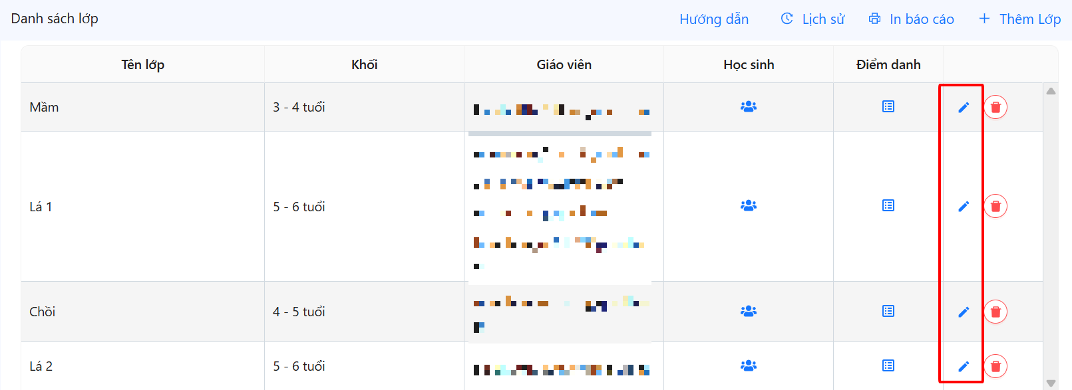Delete the Lá 1 class

pos(995,206)
